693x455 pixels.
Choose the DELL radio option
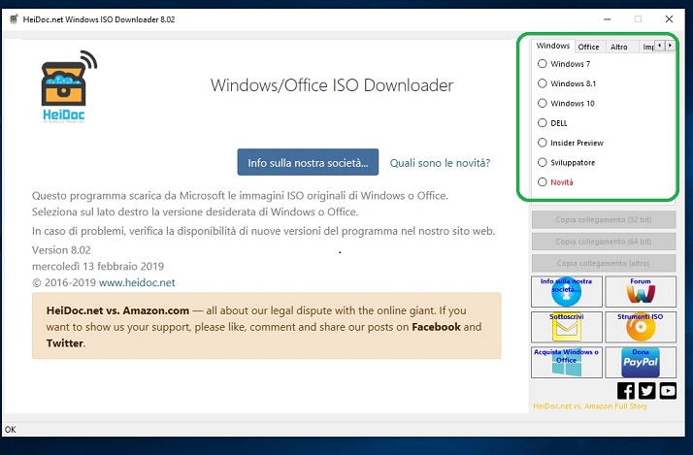(542, 123)
